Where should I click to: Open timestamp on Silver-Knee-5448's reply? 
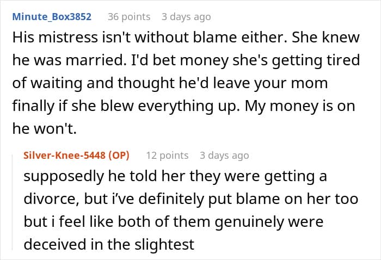223,156
